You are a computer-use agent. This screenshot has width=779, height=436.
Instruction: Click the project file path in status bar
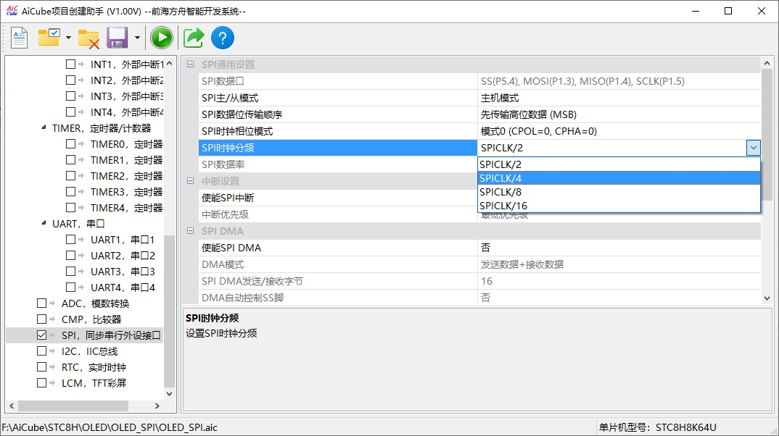click(x=110, y=427)
